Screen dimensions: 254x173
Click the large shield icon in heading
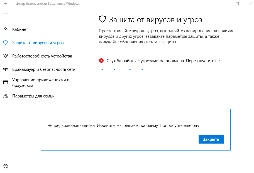pyautogui.click(x=102, y=19)
